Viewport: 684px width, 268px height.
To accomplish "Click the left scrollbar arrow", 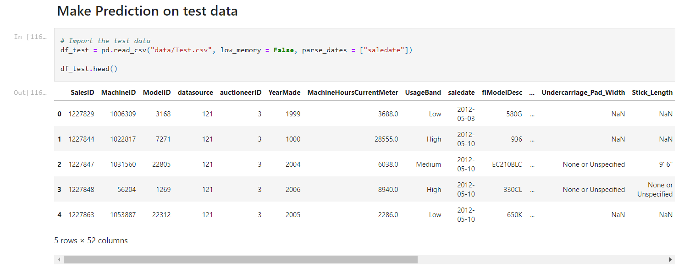I will [58, 259].
